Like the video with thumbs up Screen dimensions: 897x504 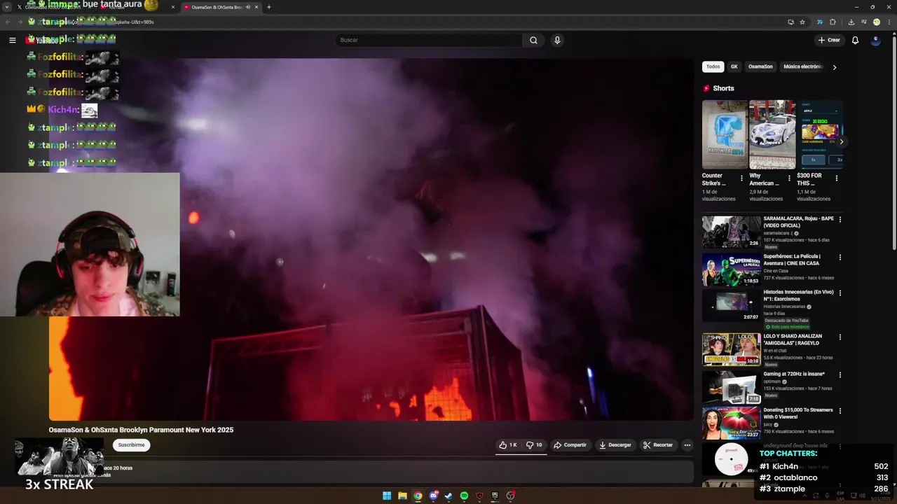[508, 445]
